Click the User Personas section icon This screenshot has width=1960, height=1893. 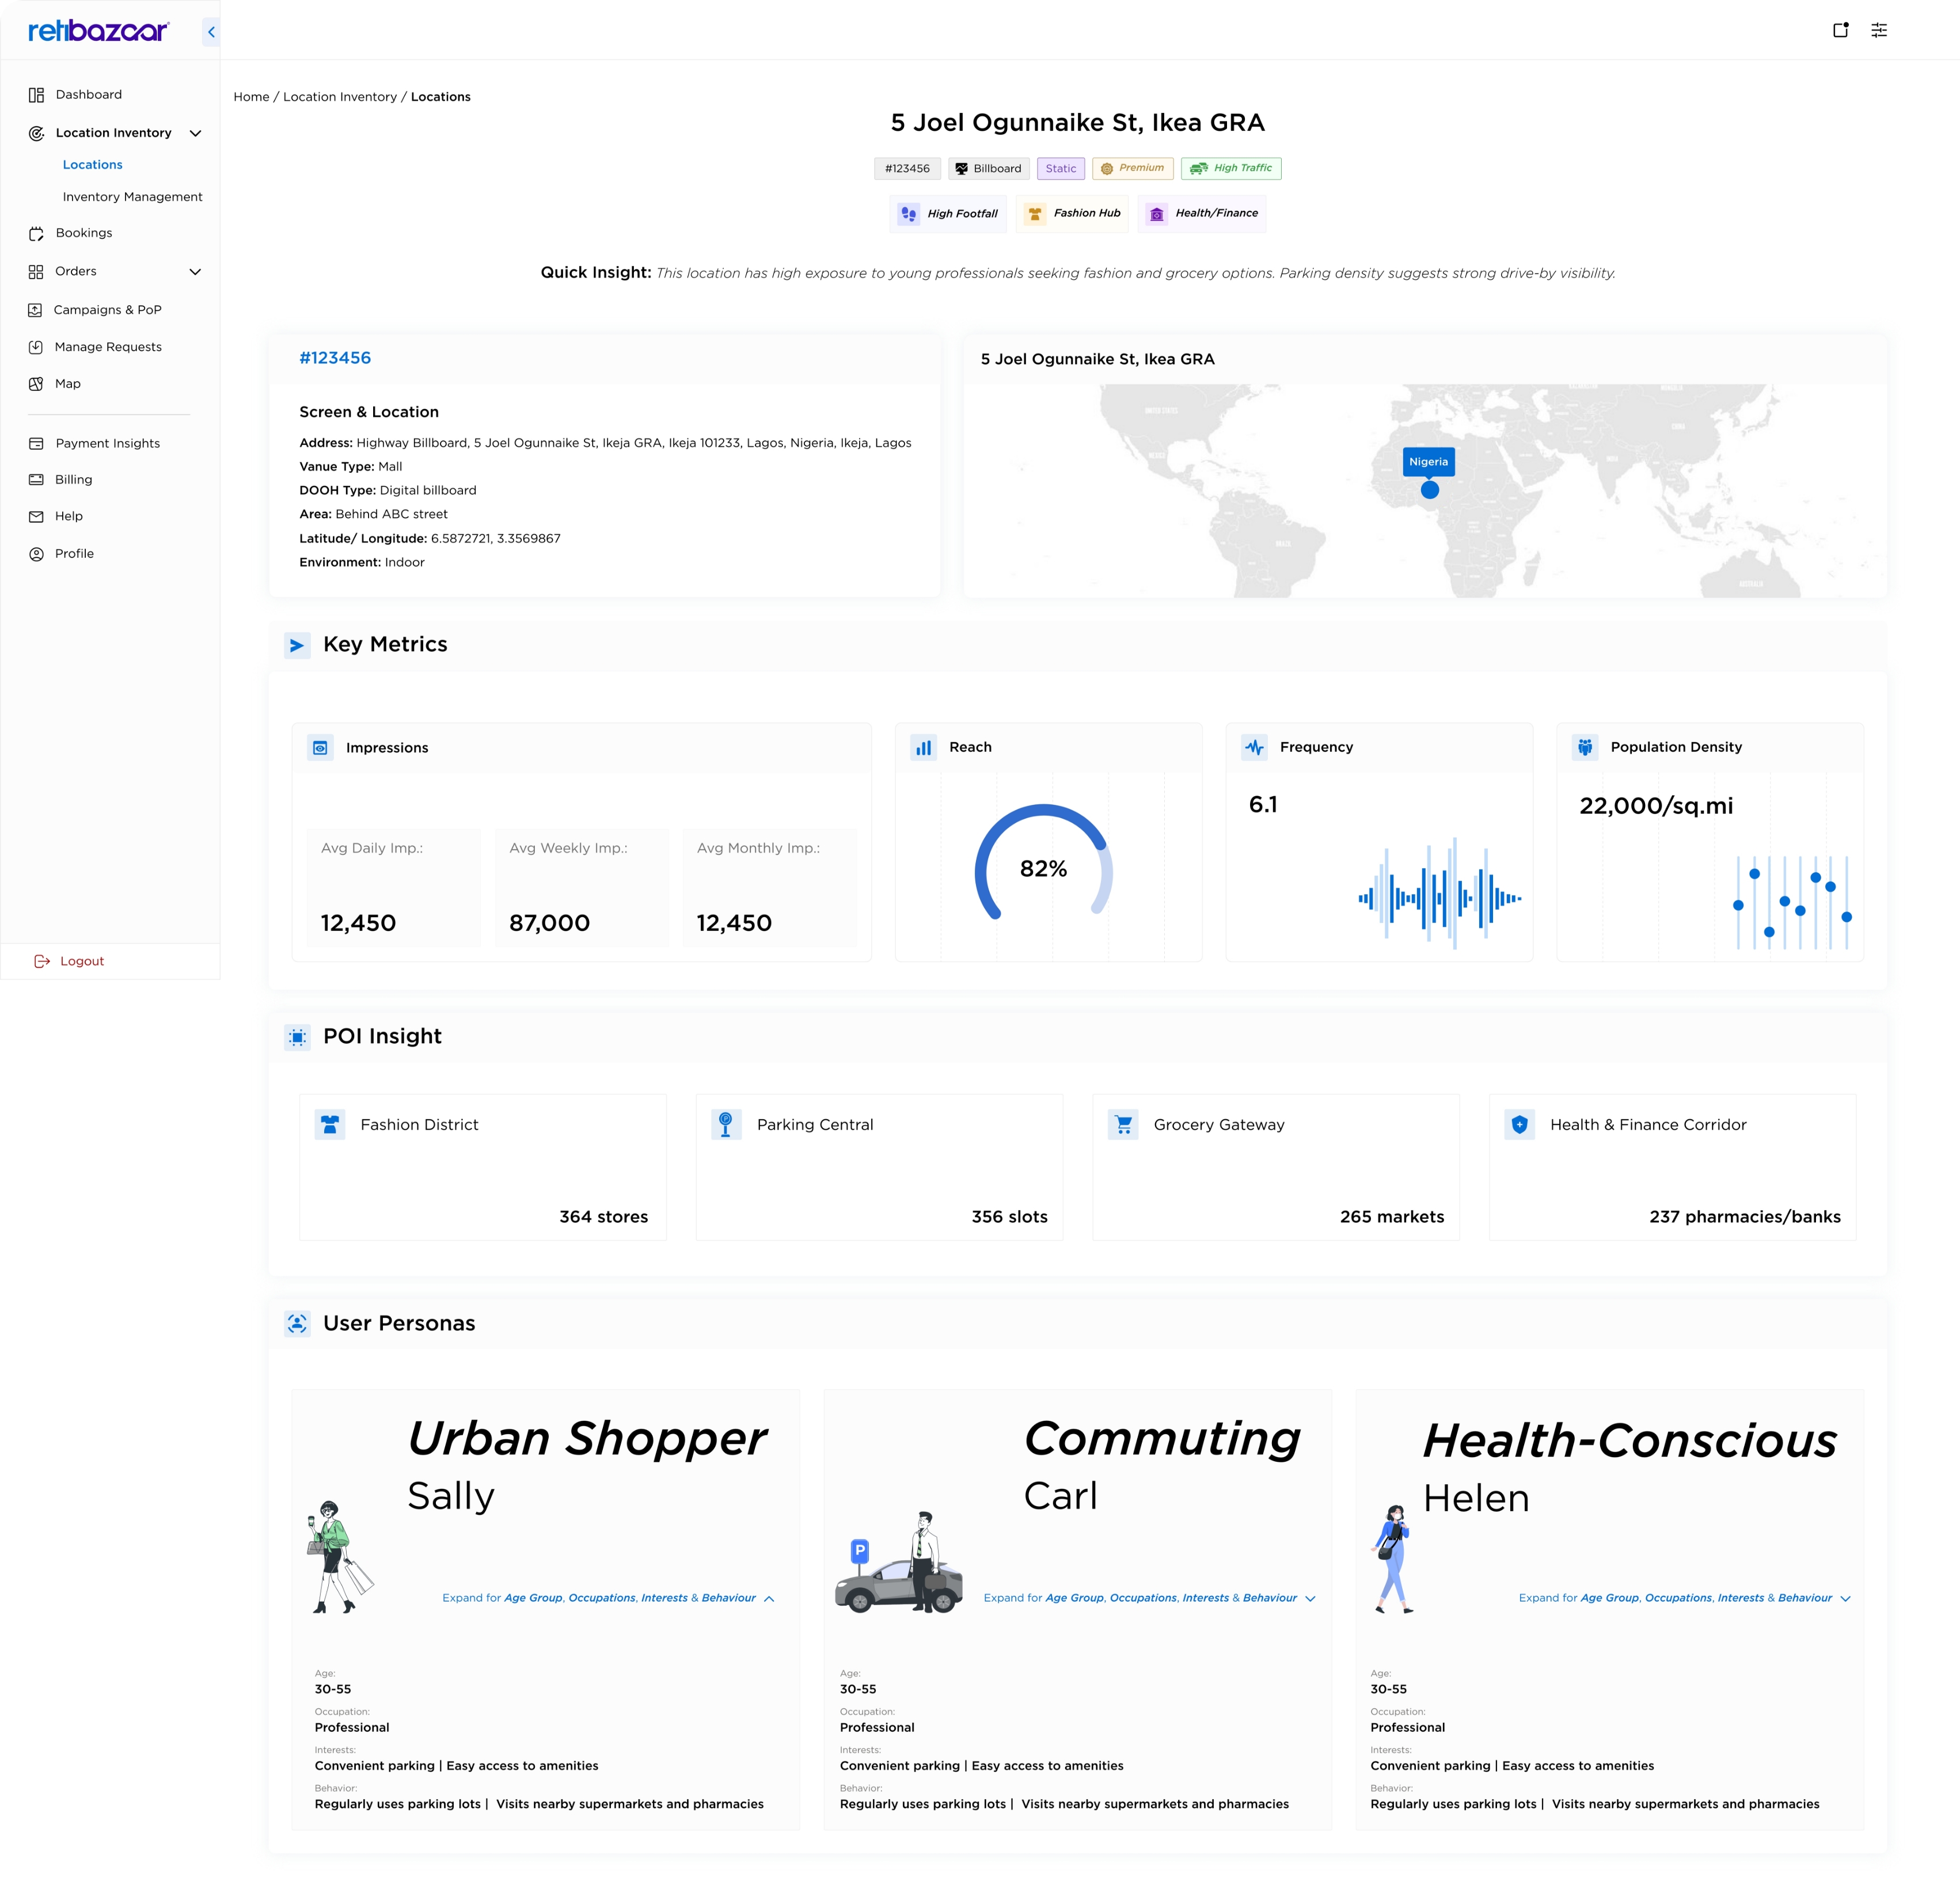point(297,1324)
